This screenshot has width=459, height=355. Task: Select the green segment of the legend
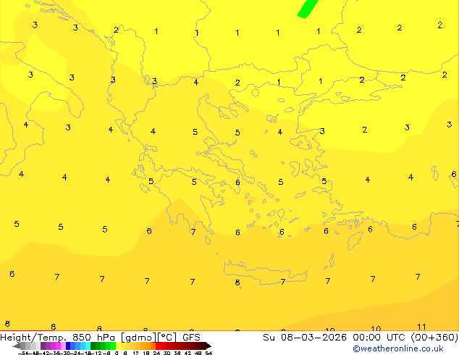103,346
